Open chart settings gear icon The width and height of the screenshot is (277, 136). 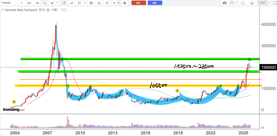[x=91, y=3]
